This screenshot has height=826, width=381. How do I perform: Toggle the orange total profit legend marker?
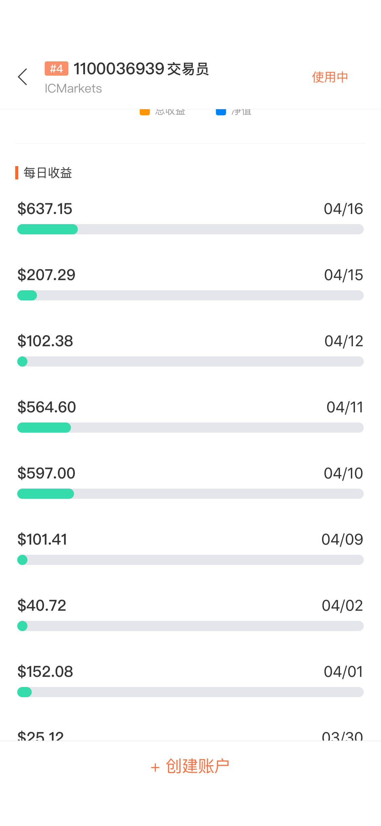pos(145,112)
